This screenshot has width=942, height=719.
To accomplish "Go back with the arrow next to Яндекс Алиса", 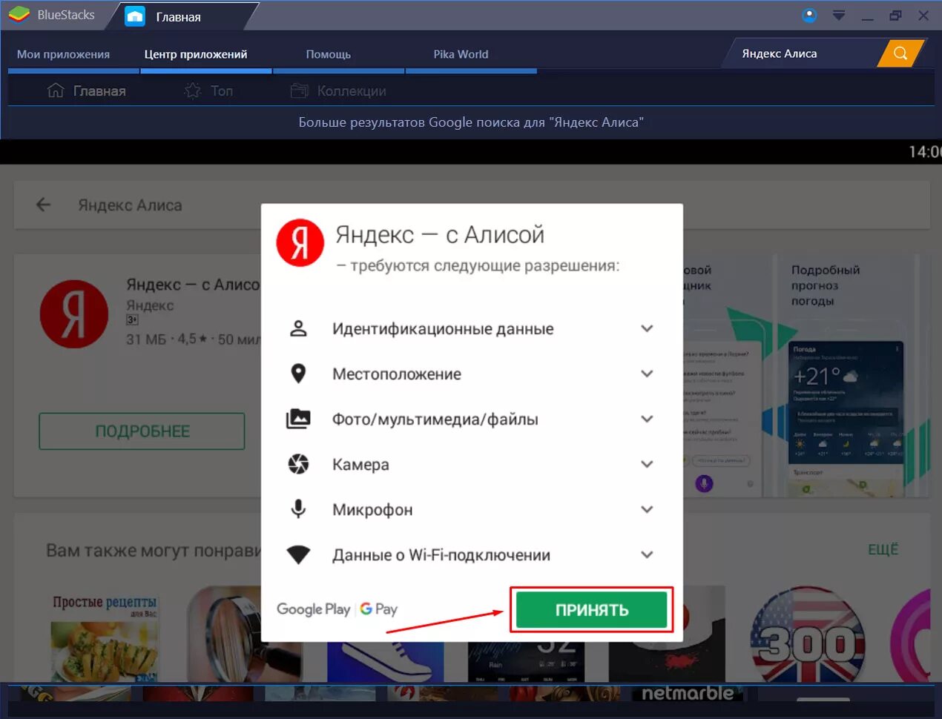I will coord(43,205).
